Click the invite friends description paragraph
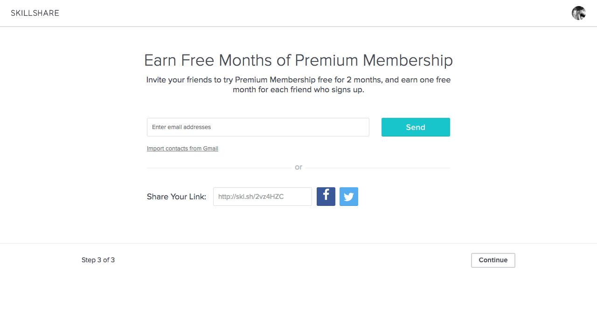 298,85
